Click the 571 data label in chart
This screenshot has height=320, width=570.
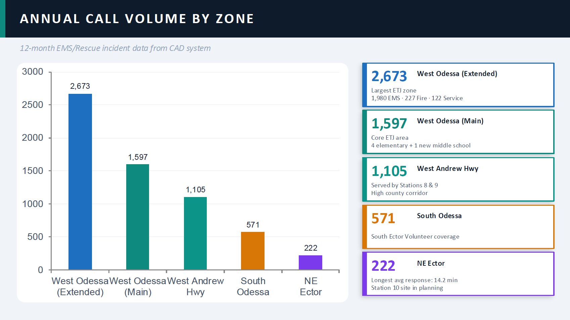253,225
